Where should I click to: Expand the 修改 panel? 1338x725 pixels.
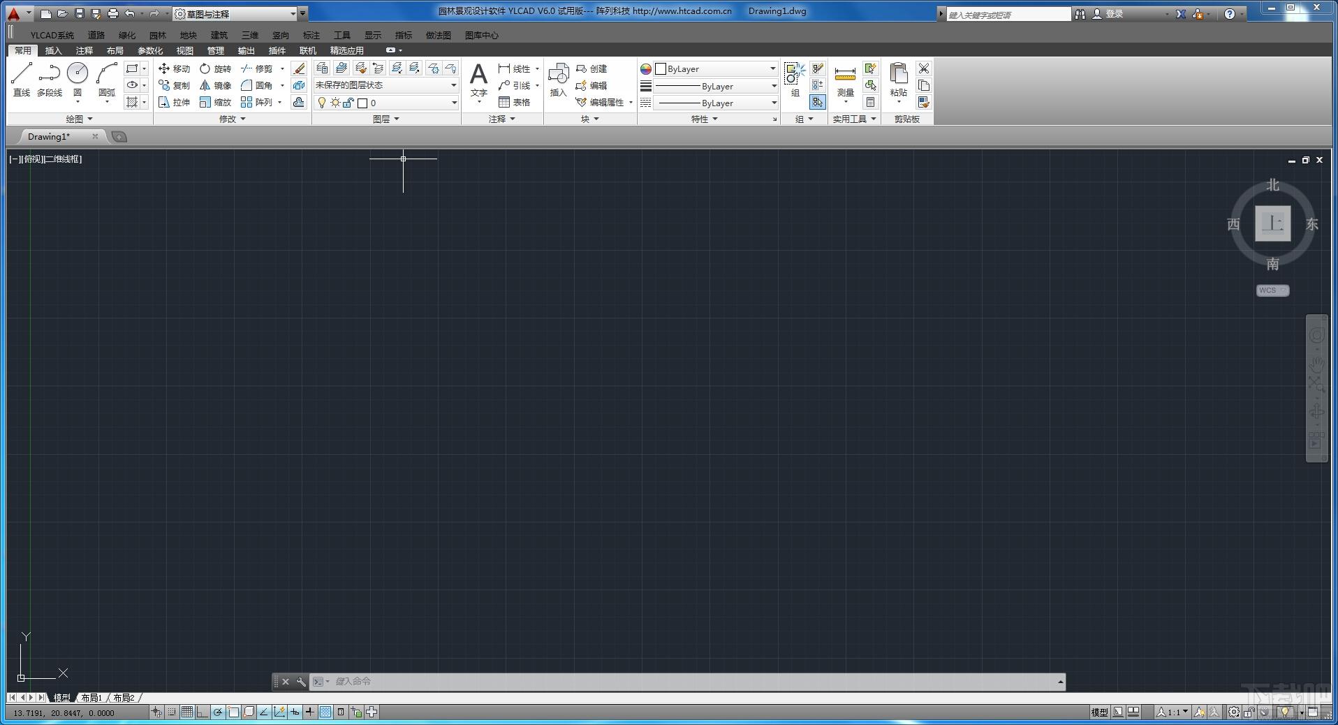[x=233, y=119]
